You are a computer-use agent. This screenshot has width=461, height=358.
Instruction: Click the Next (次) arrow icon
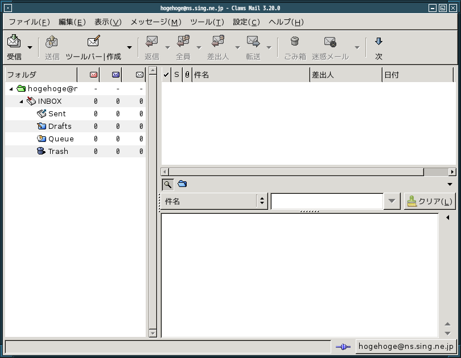tap(378, 42)
